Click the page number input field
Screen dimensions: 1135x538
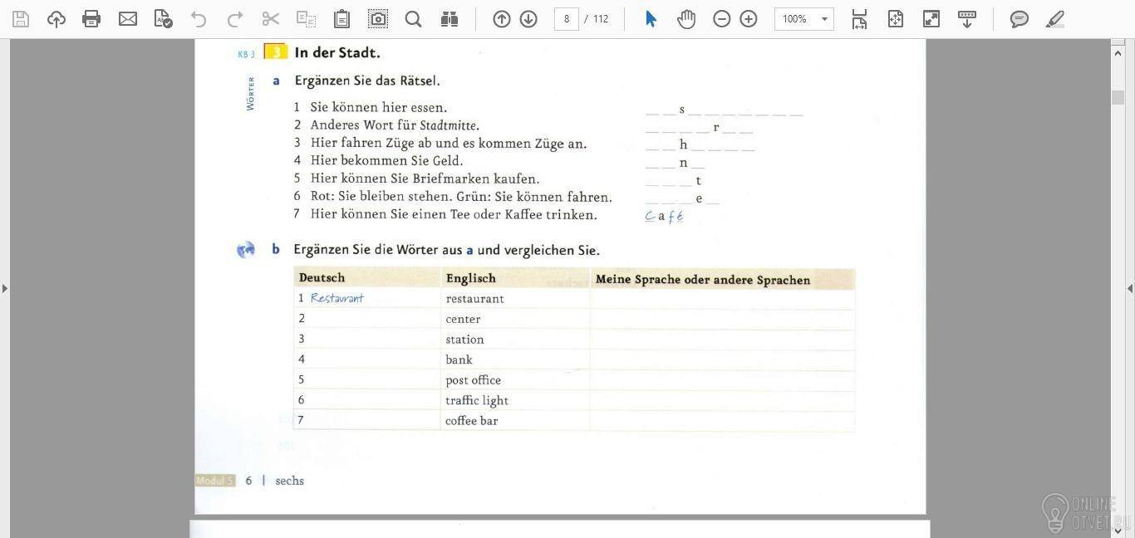[567, 18]
